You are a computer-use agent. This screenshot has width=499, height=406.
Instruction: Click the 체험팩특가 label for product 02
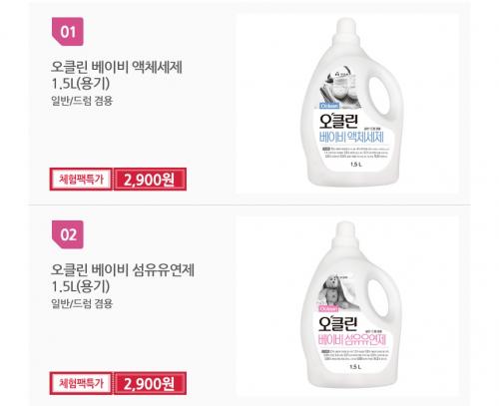click(x=81, y=383)
